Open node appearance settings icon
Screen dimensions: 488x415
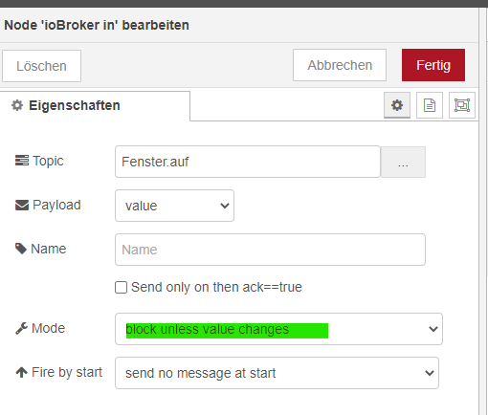(462, 105)
